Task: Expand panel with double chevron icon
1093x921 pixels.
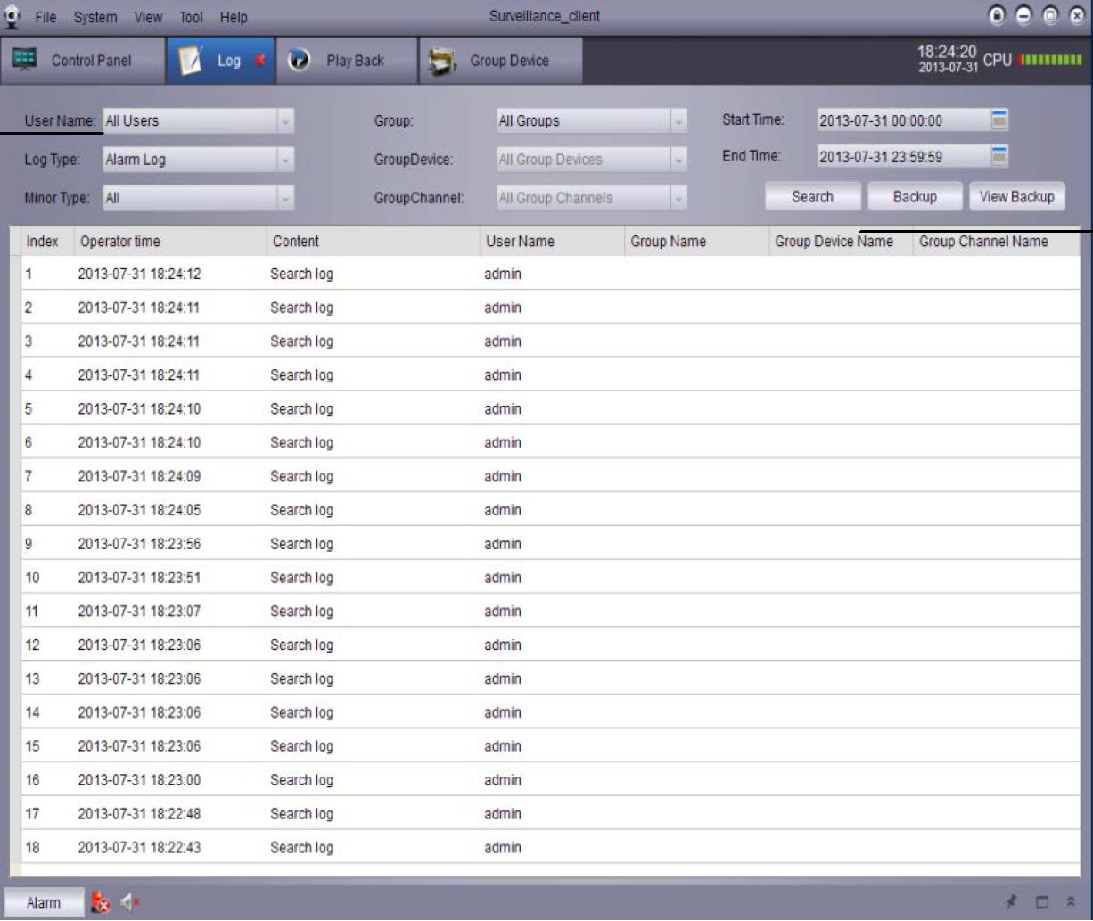Action: point(1071,902)
